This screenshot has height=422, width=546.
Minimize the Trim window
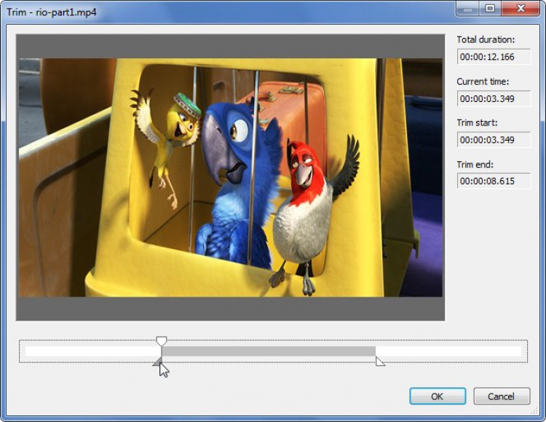pyautogui.click(x=467, y=9)
